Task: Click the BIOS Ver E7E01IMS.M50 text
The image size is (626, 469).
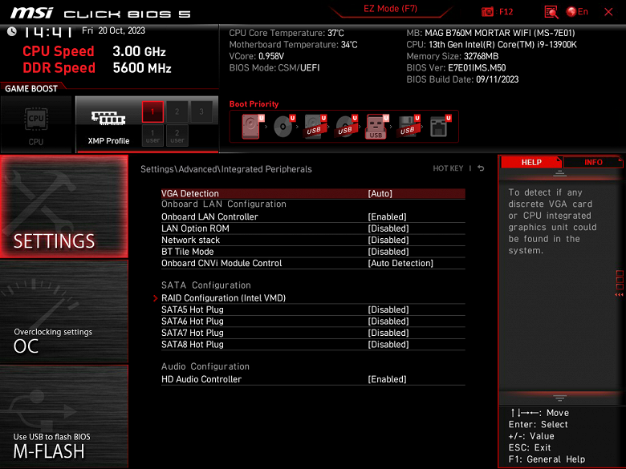Action: point(456,68)
